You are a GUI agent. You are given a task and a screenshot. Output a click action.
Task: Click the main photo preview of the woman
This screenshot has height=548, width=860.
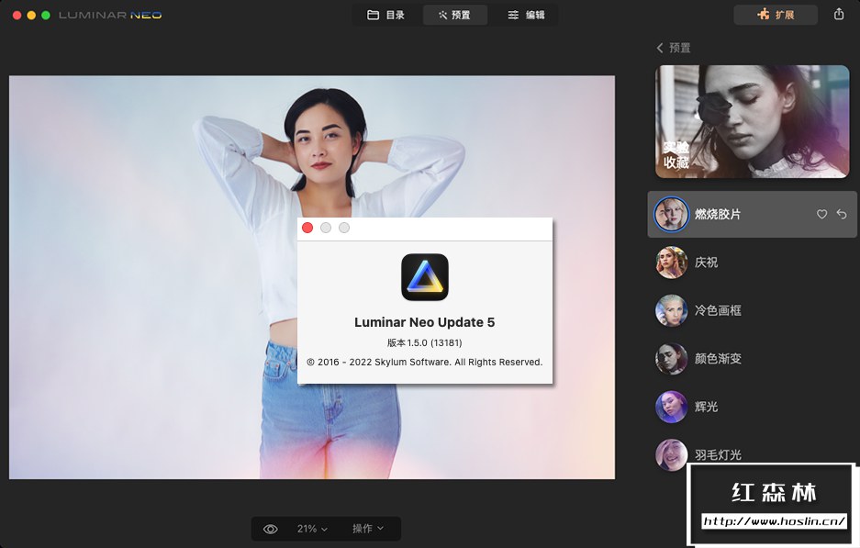tap(311, 277)
